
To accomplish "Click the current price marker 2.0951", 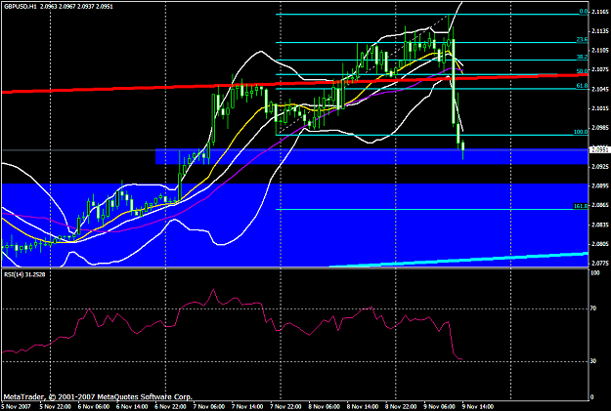I will pos(599,149).
